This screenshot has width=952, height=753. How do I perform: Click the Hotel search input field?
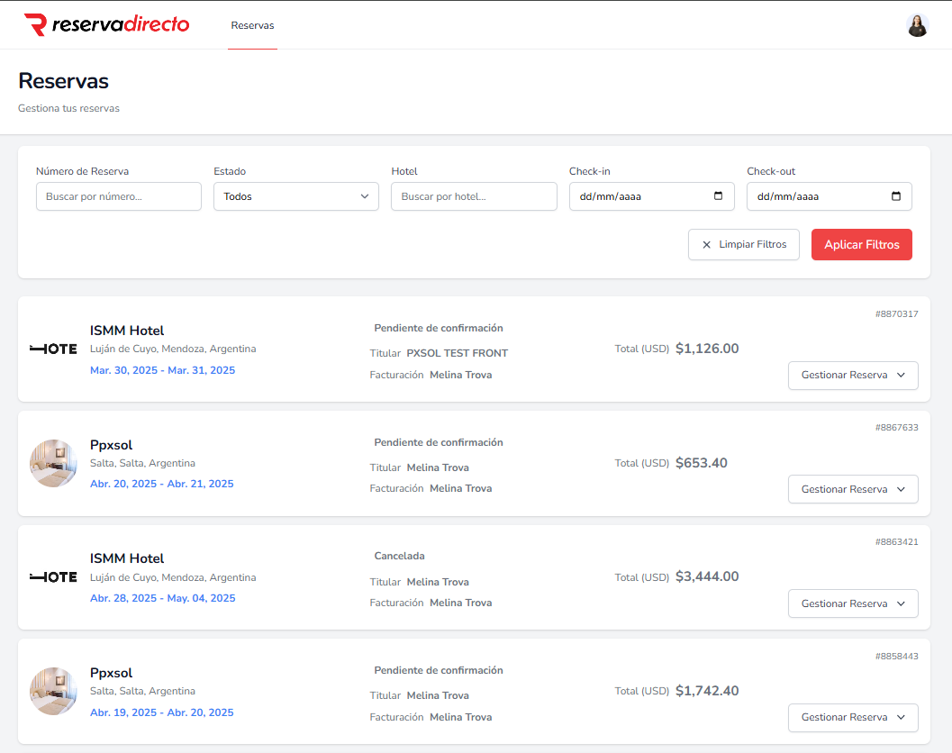(474, 196)
